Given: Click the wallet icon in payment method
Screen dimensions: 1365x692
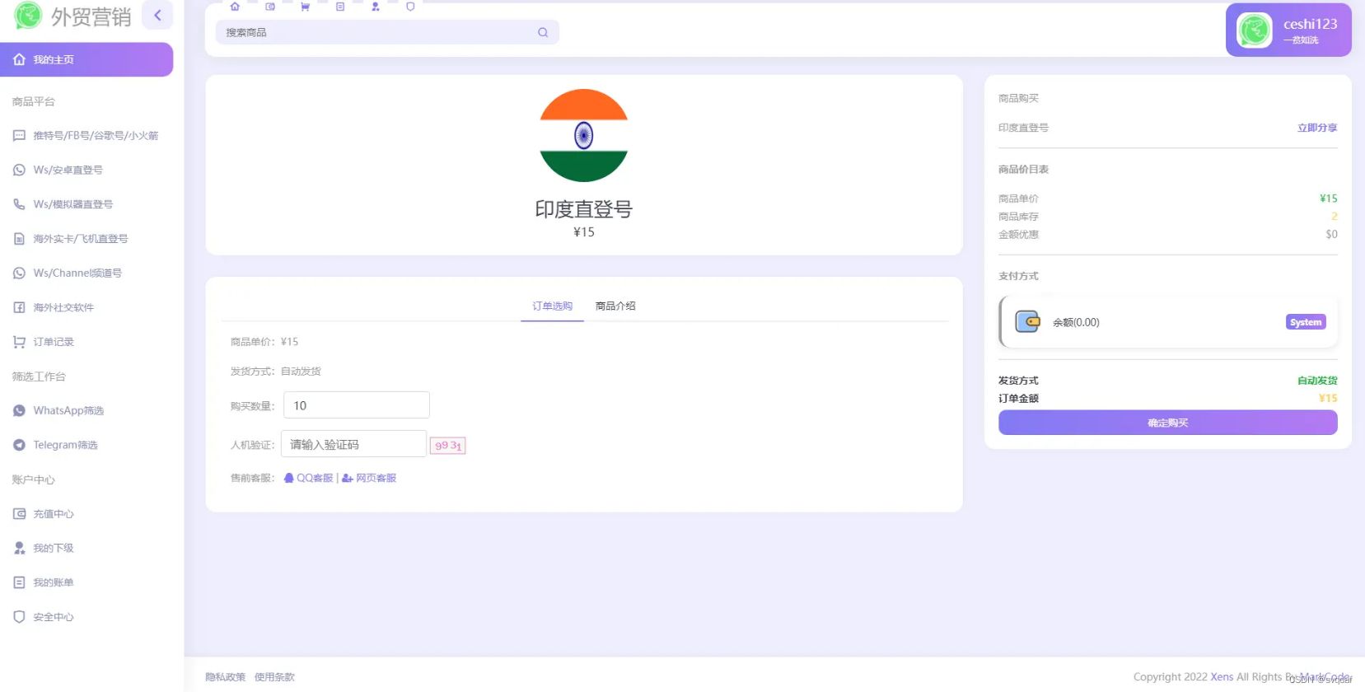Looking at the screenshot, I should 1027,321.
